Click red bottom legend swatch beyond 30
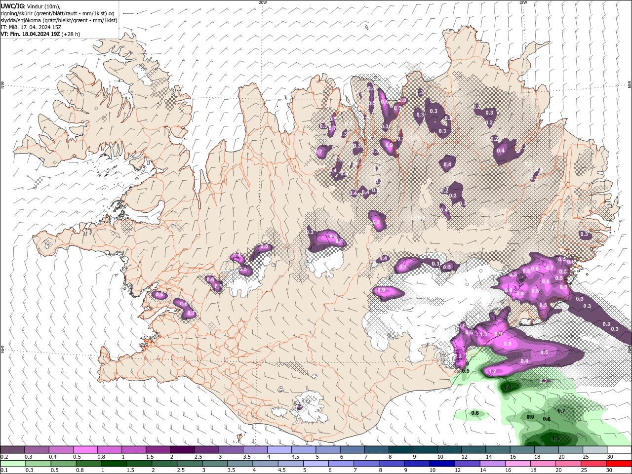Image resolution: width=632 pixels, height=474 pixels. [619, 464]
